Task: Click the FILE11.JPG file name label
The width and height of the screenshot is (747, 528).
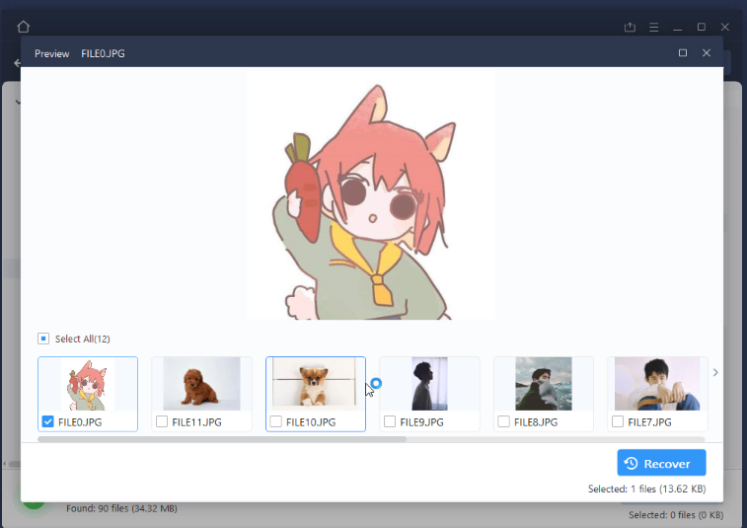Action: (196, 422)
